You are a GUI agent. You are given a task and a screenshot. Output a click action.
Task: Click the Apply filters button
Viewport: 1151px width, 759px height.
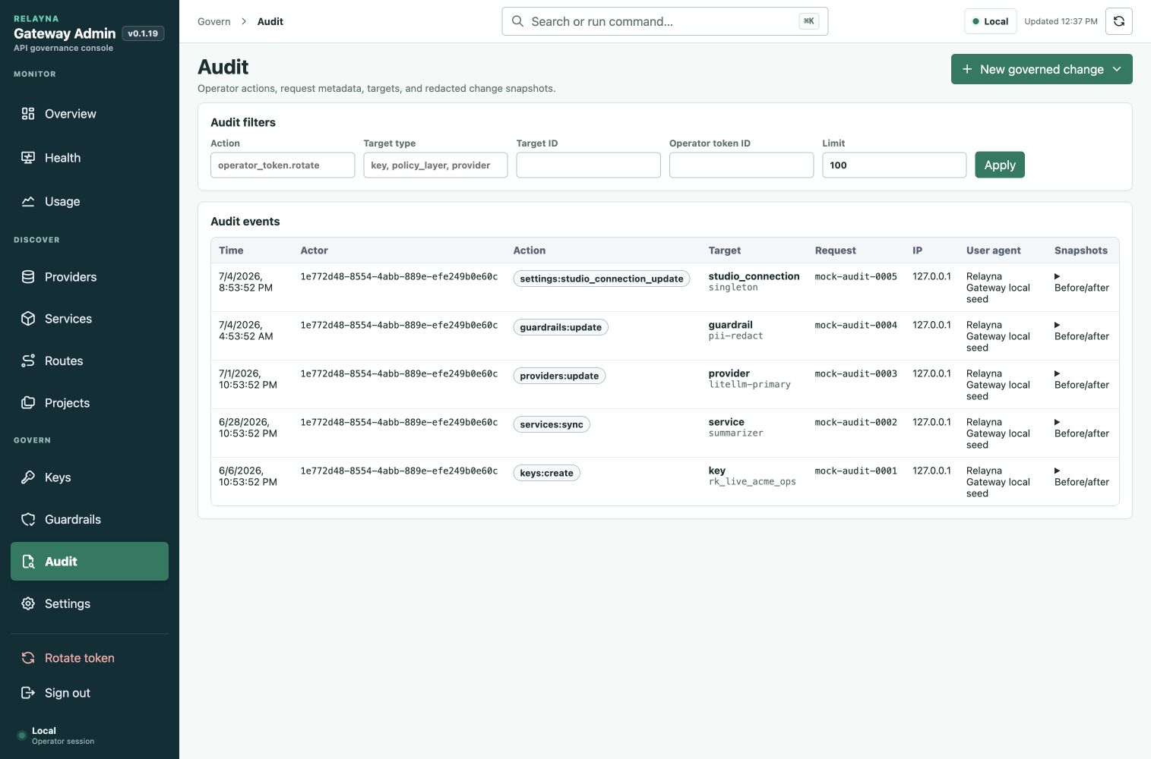point(1000,165)
